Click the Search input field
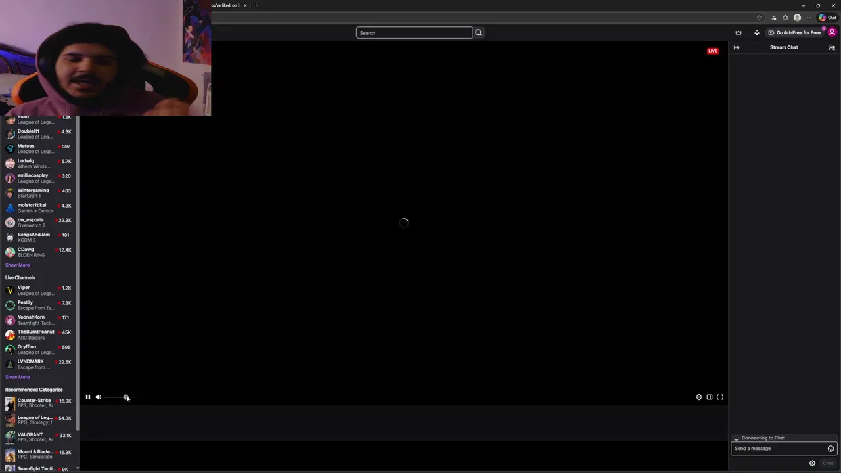Viewport: 841px width, 473px height. [x=414, y=32]
